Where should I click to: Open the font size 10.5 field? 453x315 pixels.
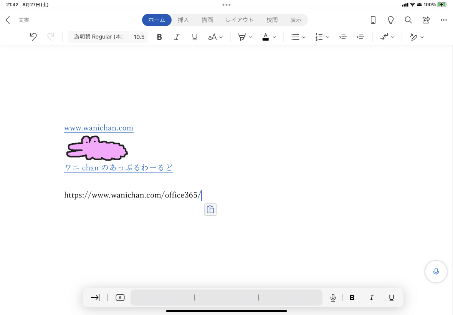(x=139, y=37)
